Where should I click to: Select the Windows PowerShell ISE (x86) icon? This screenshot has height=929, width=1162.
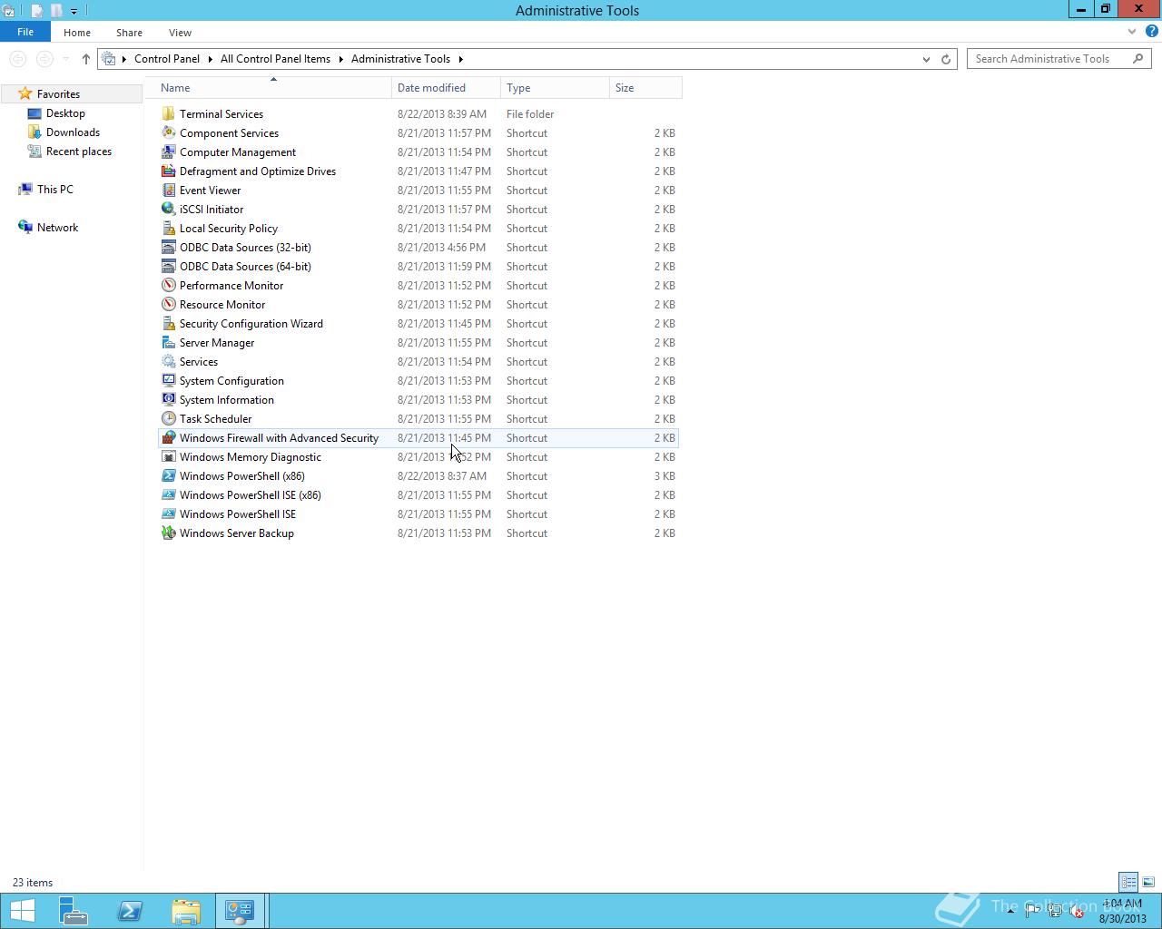[x=168, y=494]
